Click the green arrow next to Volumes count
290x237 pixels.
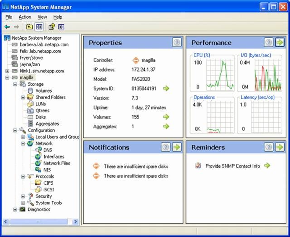click(166, 117)
